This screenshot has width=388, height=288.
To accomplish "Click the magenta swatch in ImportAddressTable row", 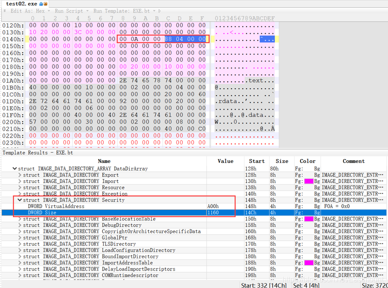I will (309, 263).
